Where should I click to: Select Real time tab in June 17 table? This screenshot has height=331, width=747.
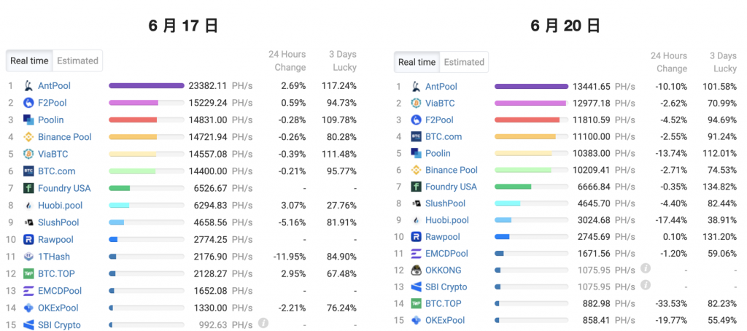(x=29, y=61)
